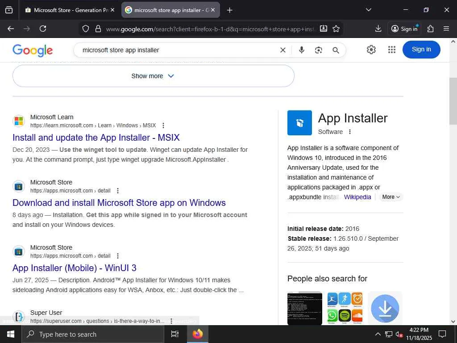This screenshot has height=343, width=457.
Task: Open Firefox View at the tab bar start
Action: click(x=9, y=10)
